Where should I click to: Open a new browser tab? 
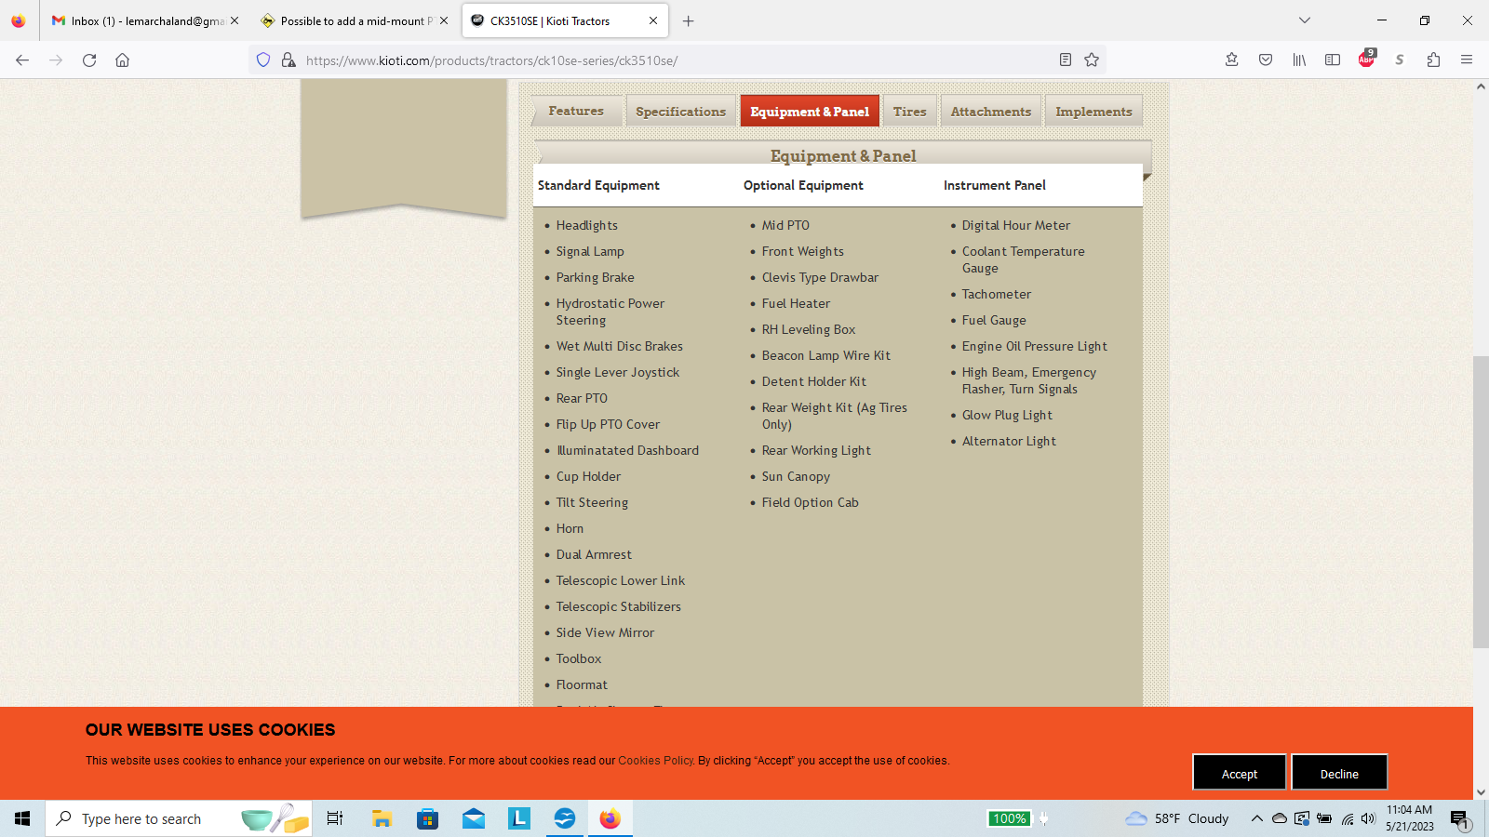[689, 20]
